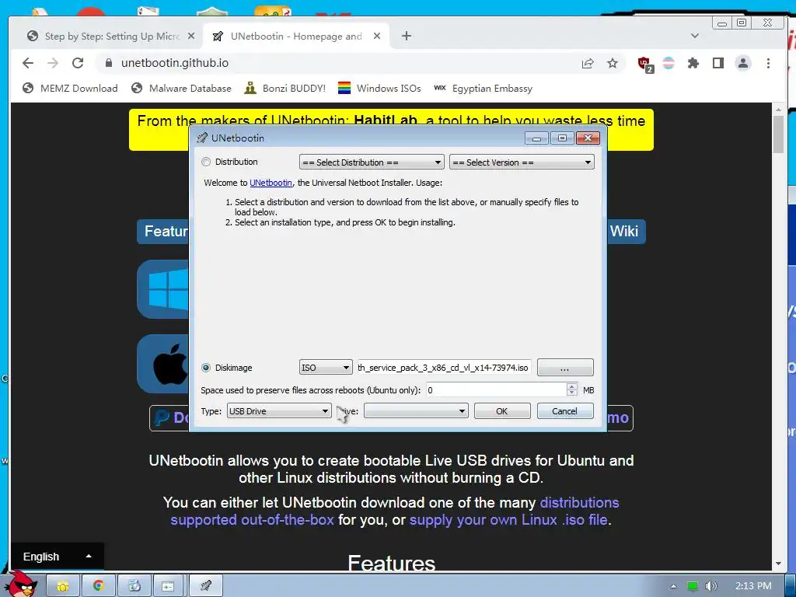Open the UNetbootin taskbar button
Viewport: 796px width, 597px height.
tap(205, 586)
